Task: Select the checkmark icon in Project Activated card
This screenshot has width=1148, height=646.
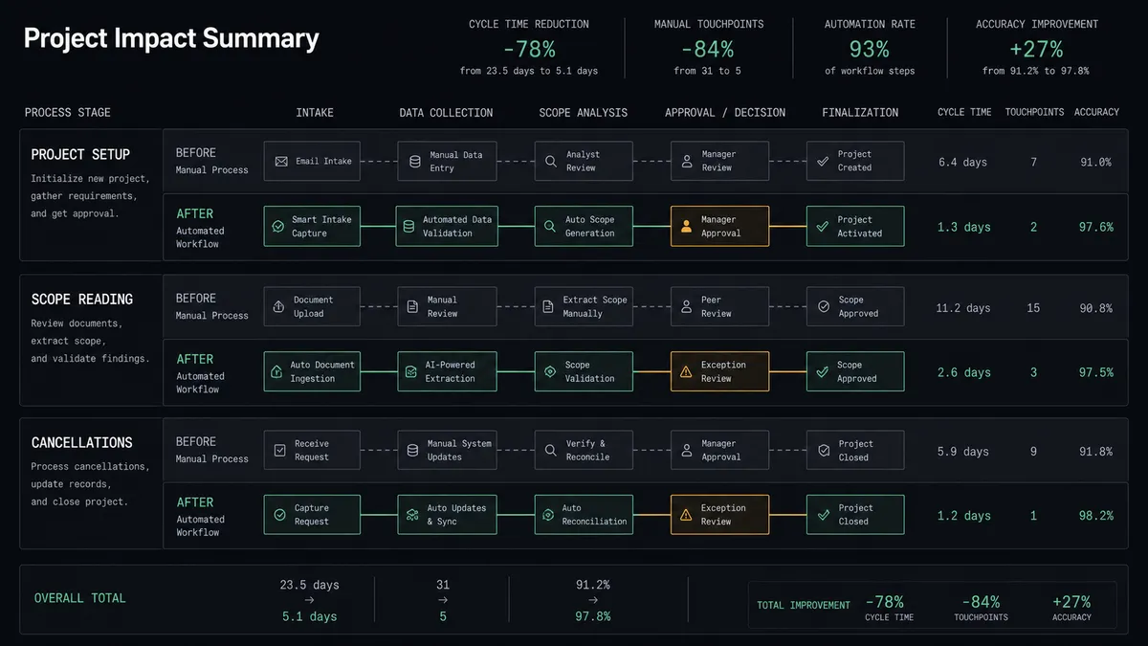Action: (822, 227)
